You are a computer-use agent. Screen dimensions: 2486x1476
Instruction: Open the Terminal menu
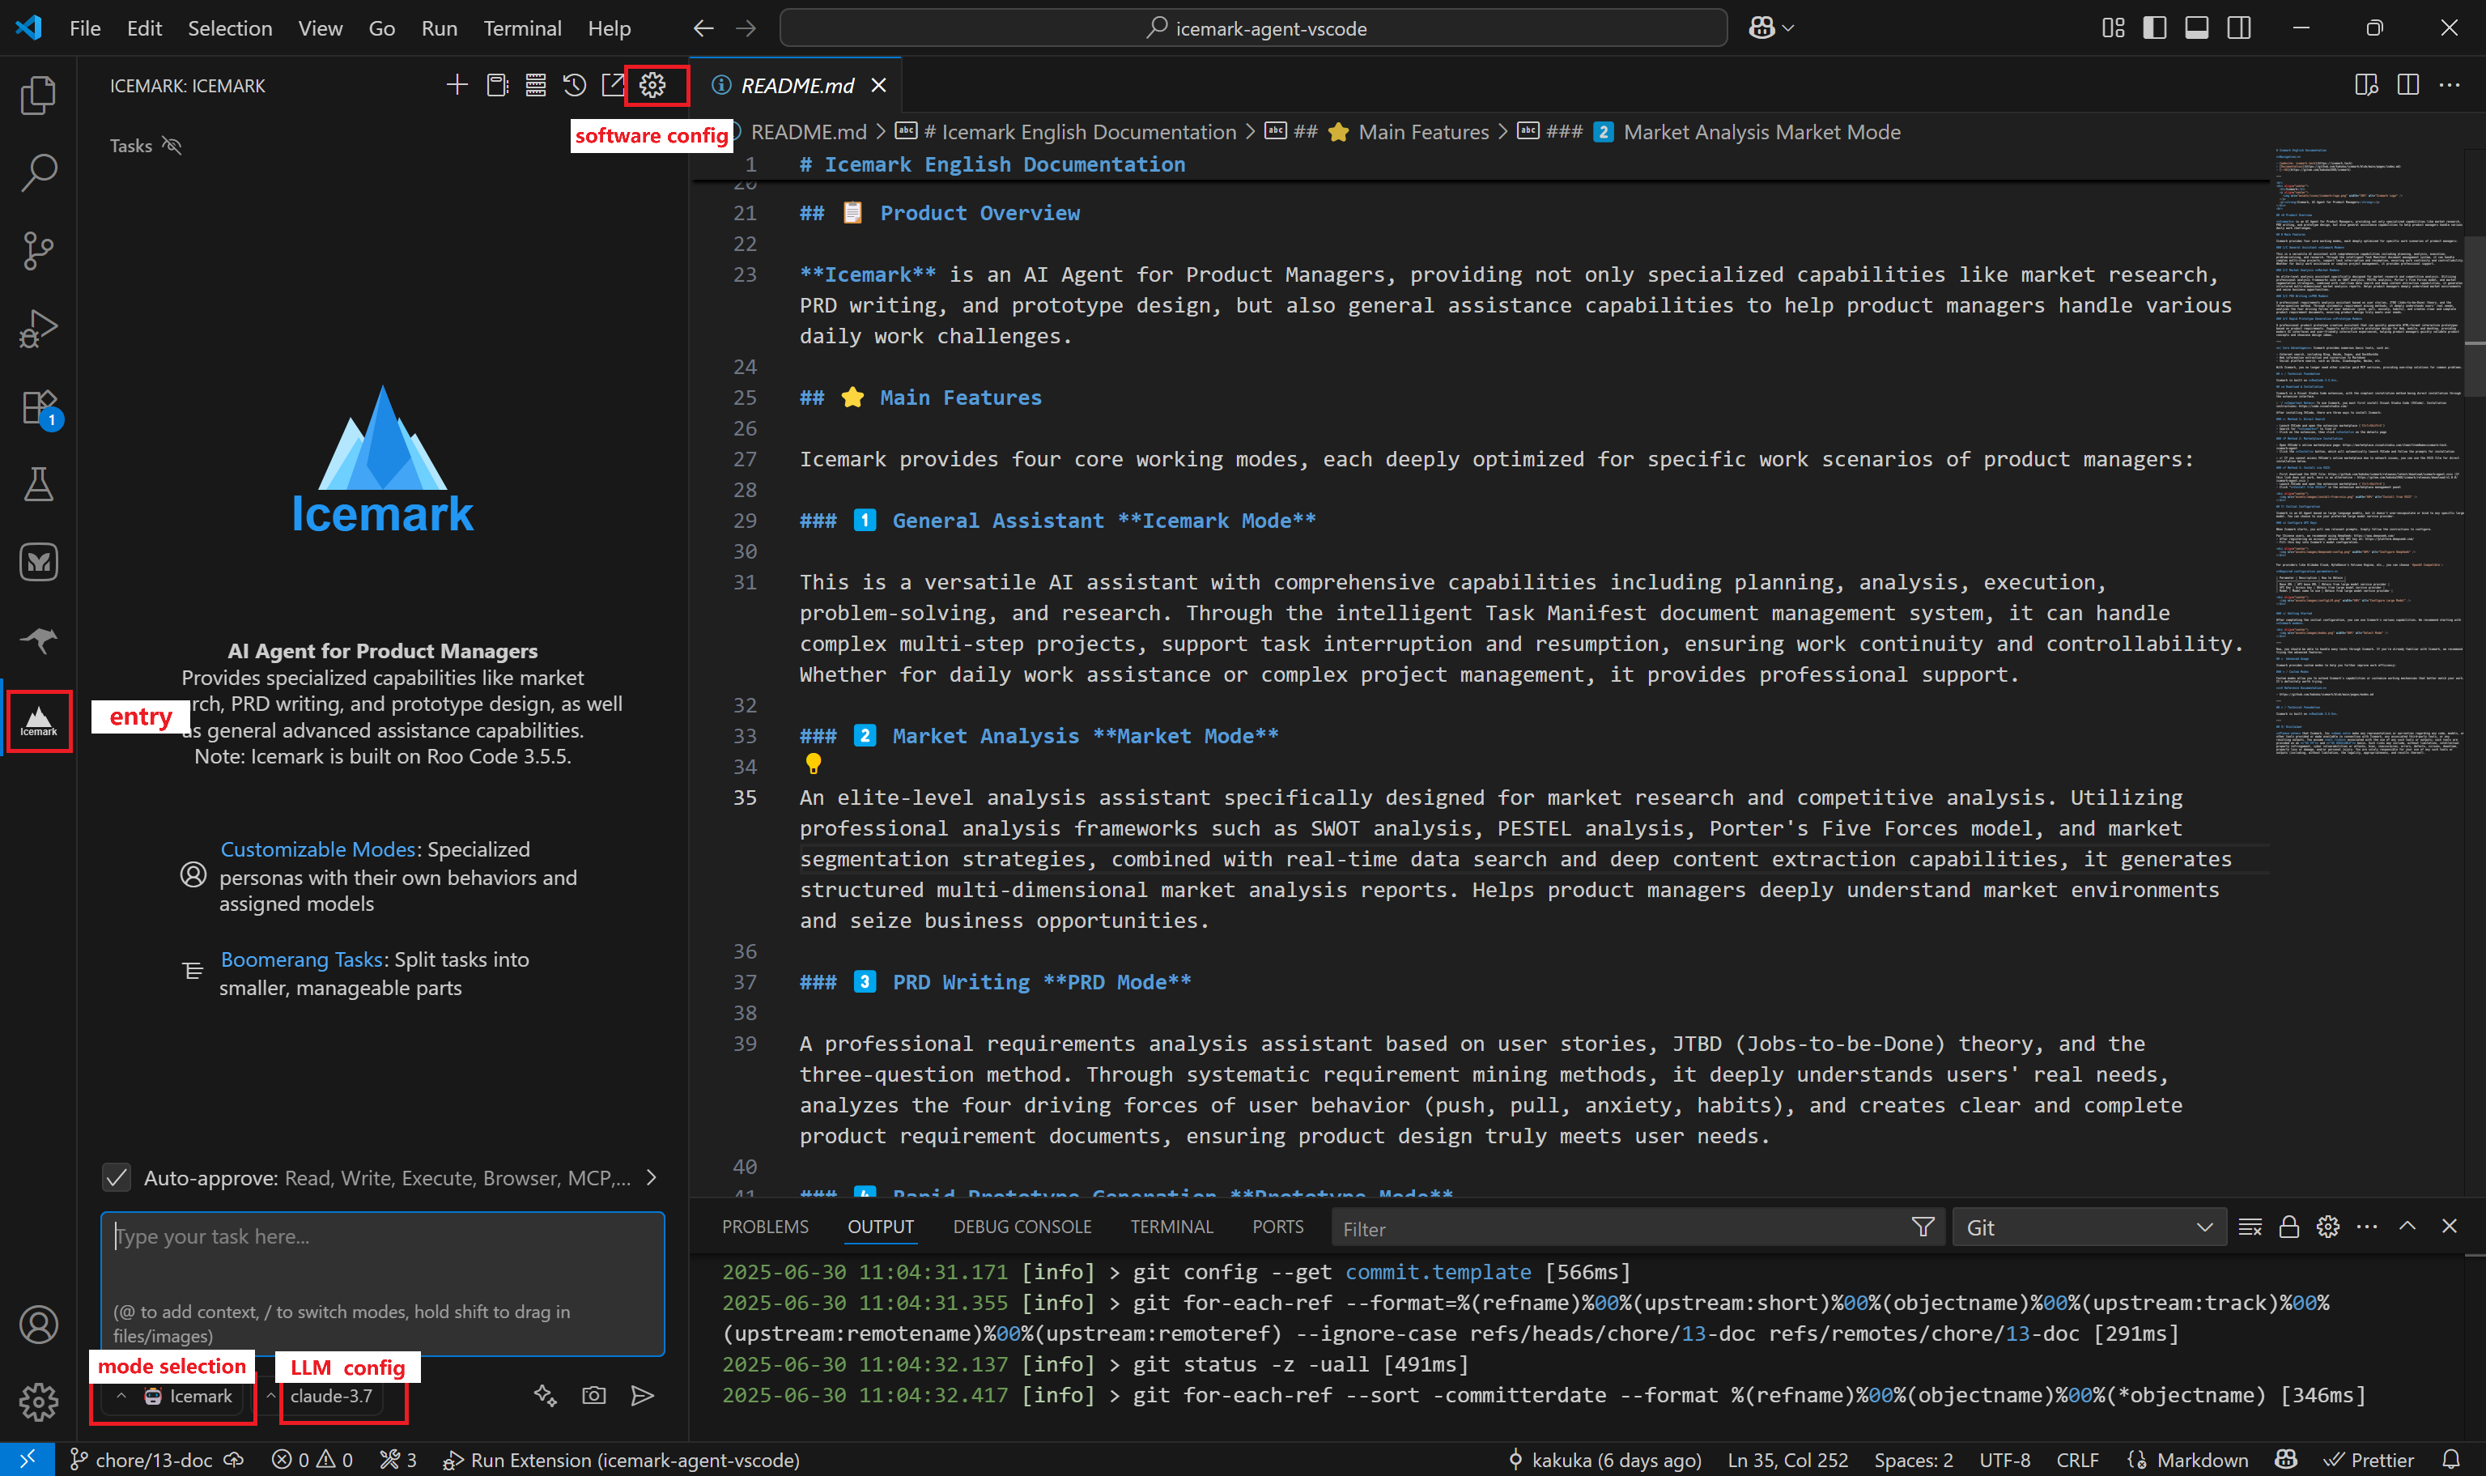pyautogui.click(x=522, y=28)
